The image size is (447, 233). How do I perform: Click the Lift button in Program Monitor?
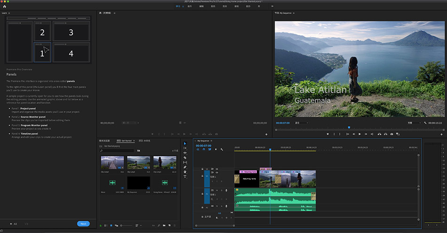379,134
